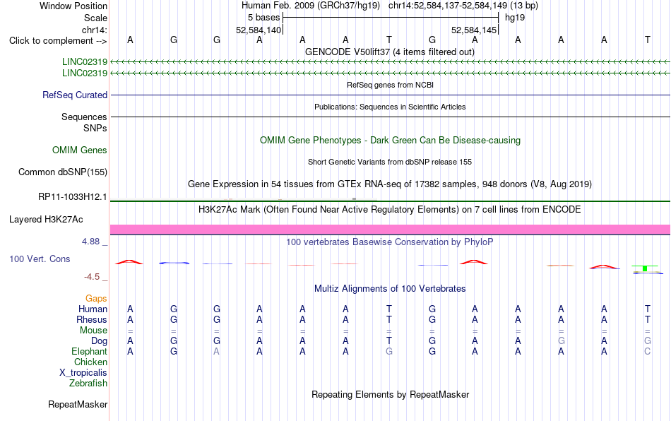
Task: Click the 4.88 conservation scale maximum
Action: tap(90, 242)
